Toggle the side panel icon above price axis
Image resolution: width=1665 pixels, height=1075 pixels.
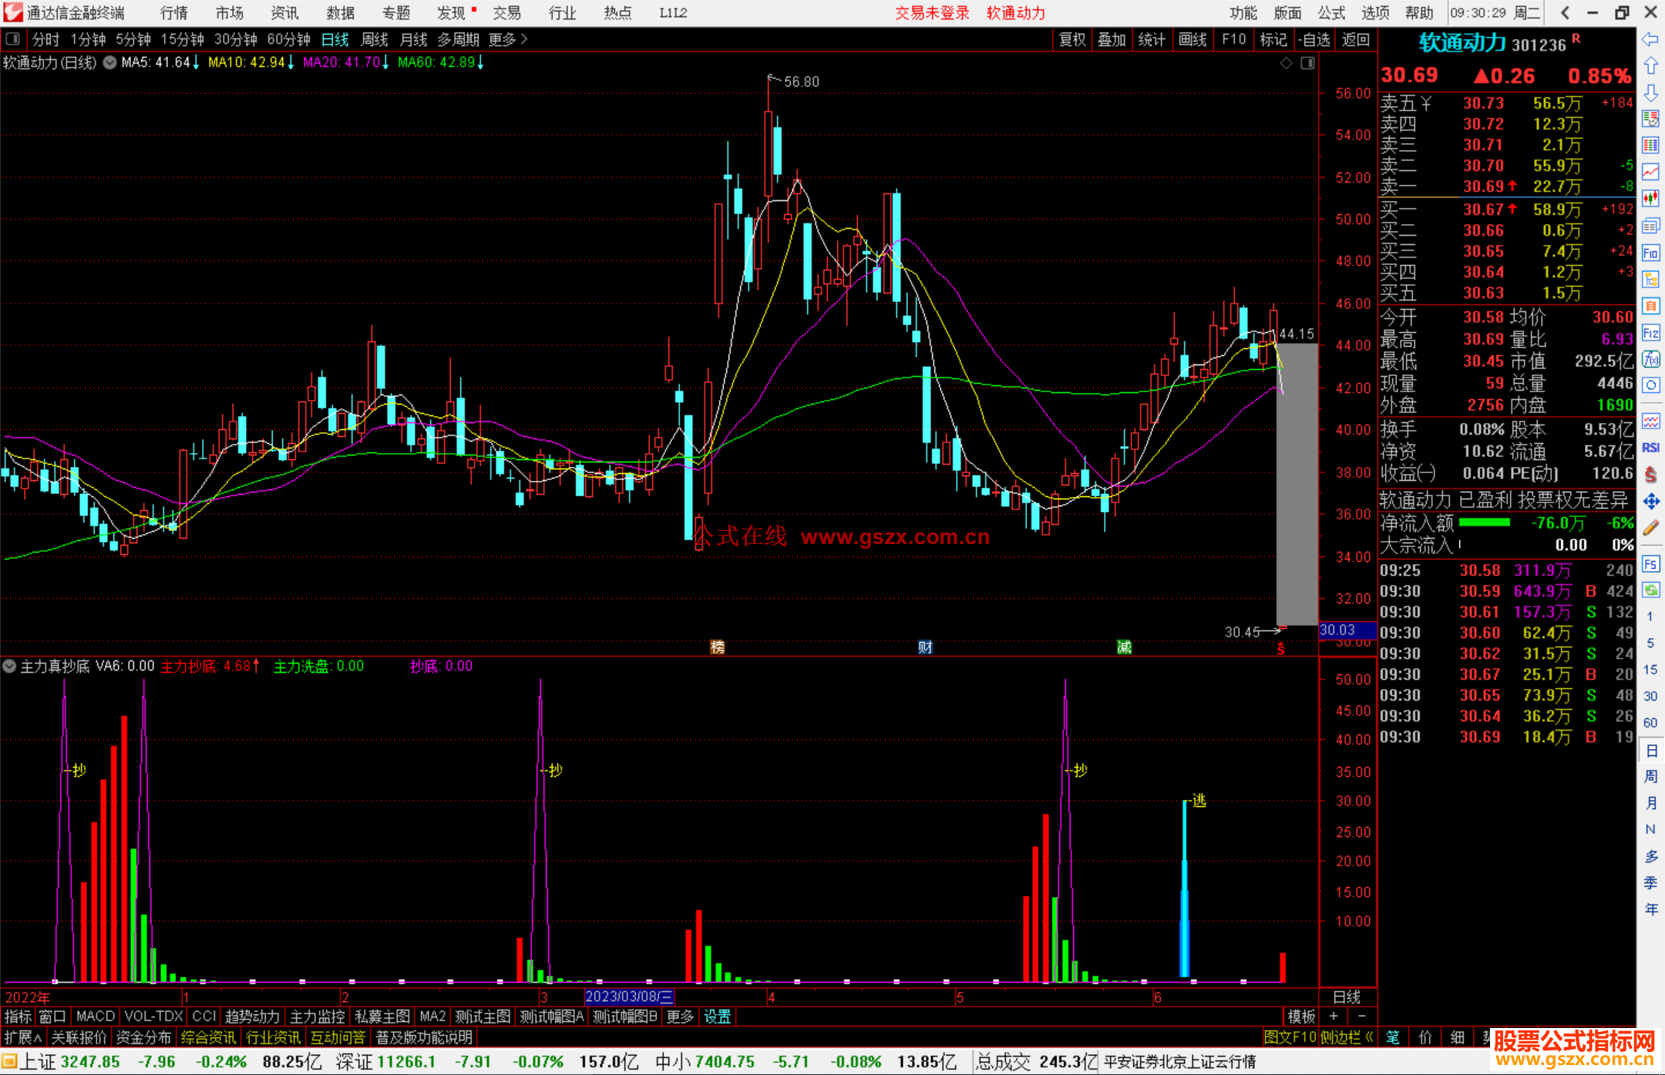[1307, 63]
